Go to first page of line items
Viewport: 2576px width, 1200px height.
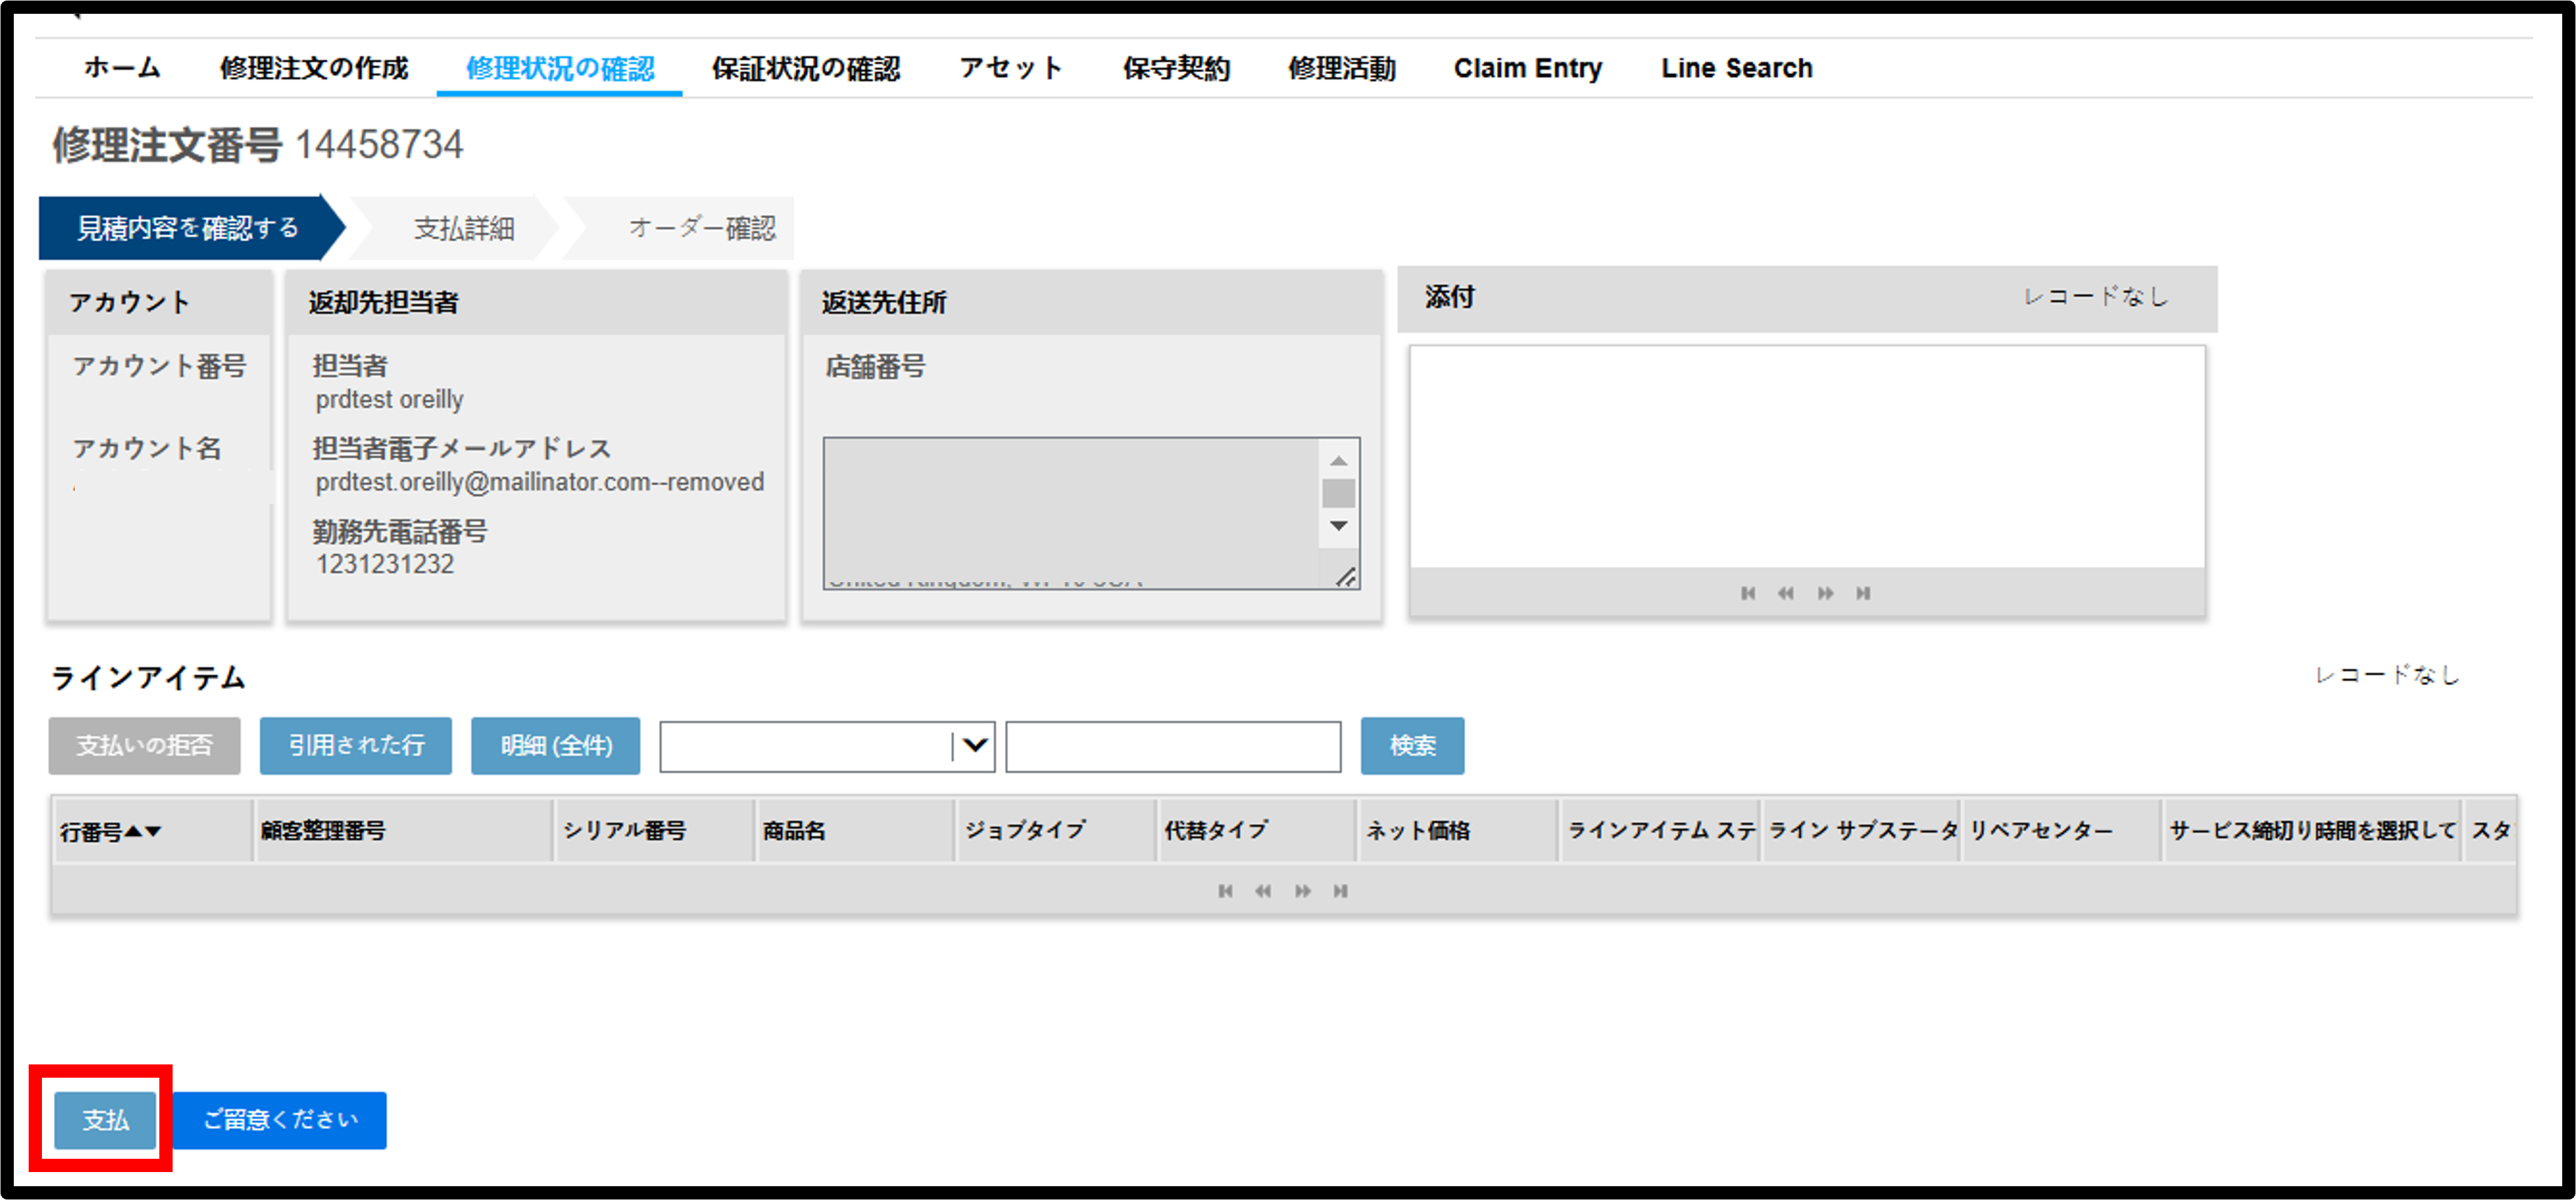click(1225, 891)
